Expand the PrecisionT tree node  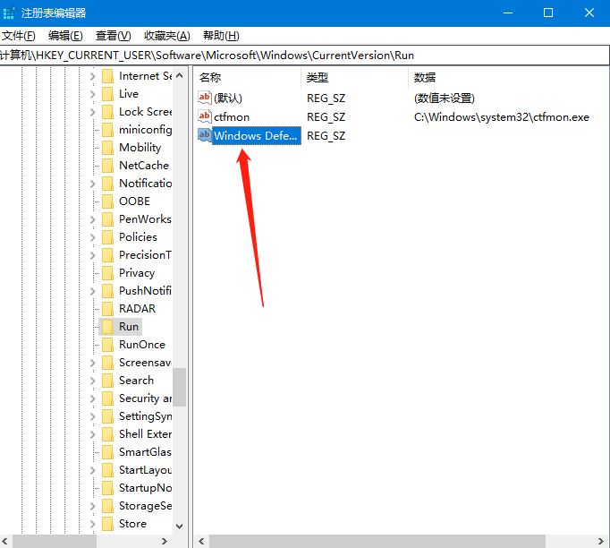point(93,255)
